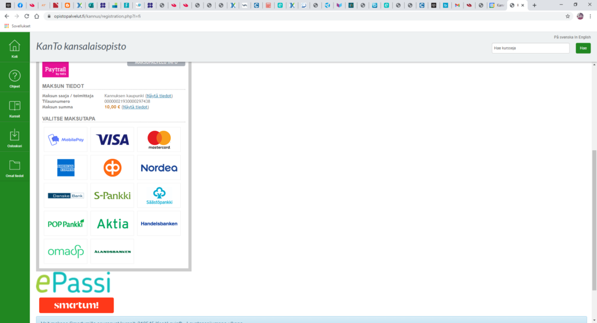597x323 pixels.
Task: Switch language to In English
Action: (582, 37)
